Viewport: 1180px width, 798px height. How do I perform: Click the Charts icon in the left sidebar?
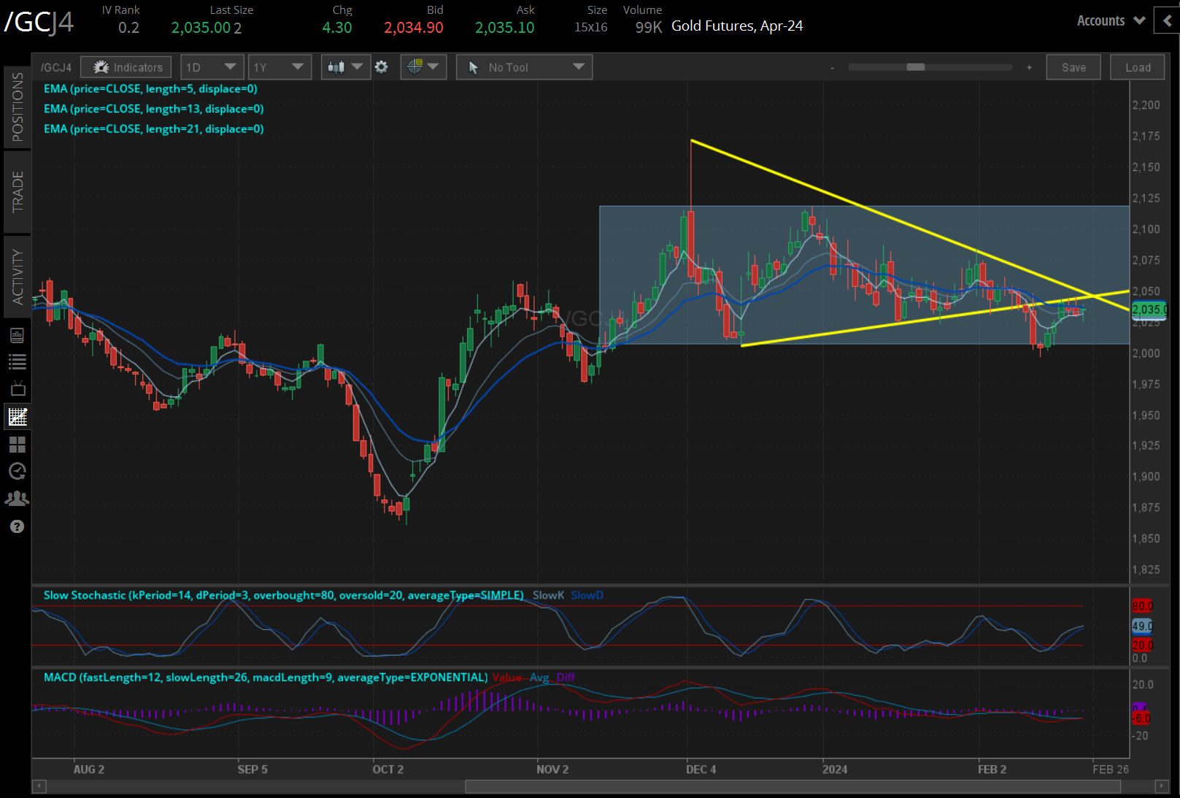17,416
